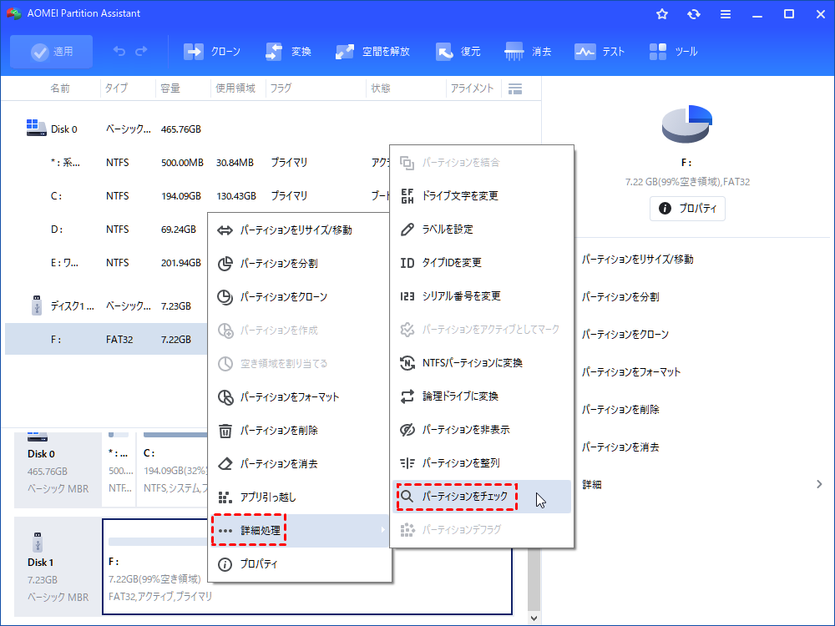Click the 状態 column header
835x626 pixels.
(x=381, y=88)
